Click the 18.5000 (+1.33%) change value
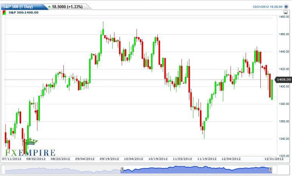 67,7
